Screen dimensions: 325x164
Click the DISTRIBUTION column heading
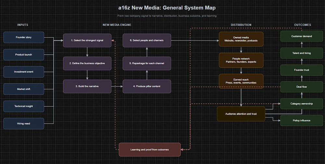pos(241,25)
